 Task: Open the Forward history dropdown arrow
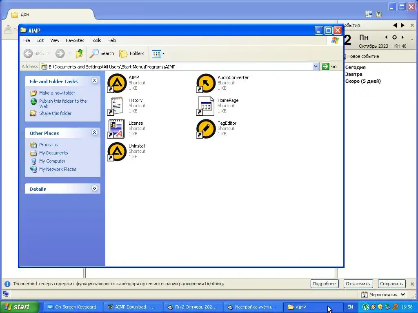pos(69,53)
